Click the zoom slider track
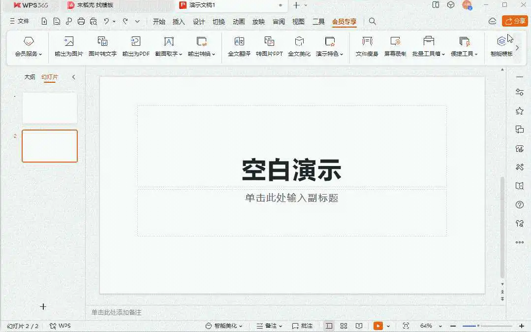The height and width of the screenshot is (332, 531). tap(487, 326)
